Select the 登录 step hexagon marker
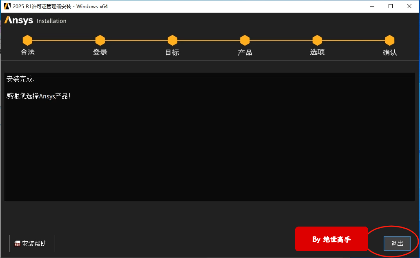The image size is (420, 258). [100, 40]
